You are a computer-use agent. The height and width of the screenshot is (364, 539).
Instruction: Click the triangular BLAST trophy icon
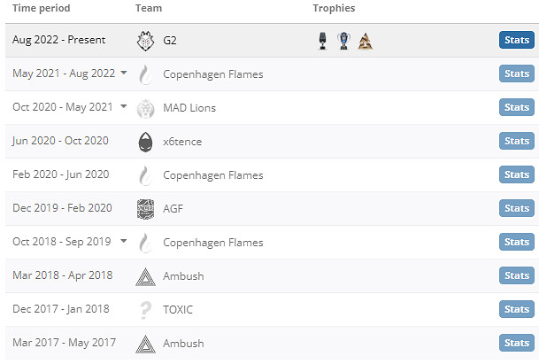tap(364, 41)
